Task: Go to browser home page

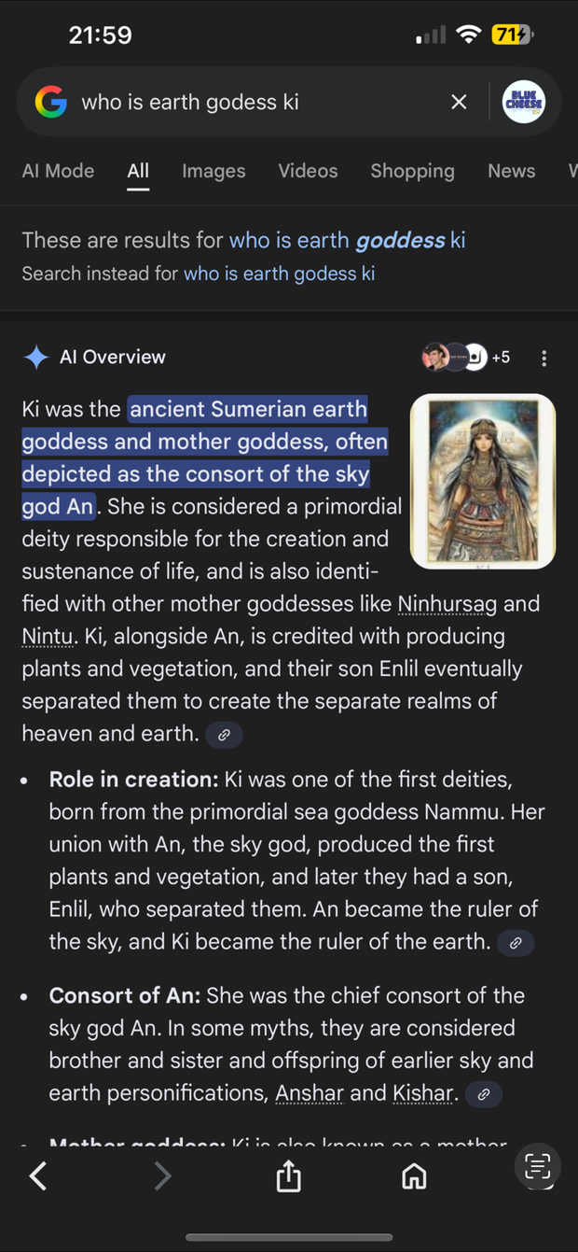Action: pyautogui.click(x=414, y=1175)
